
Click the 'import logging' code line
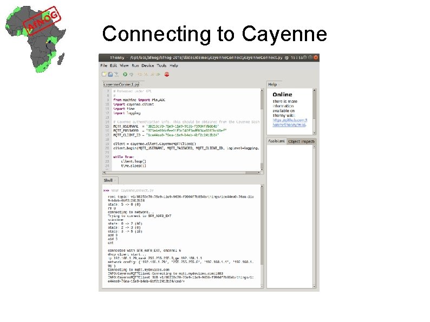(127, 113)
